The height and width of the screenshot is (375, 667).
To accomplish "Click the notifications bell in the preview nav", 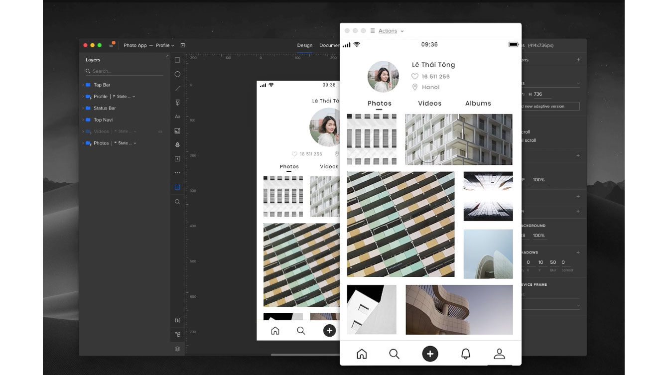I will (x=465, y=354).
